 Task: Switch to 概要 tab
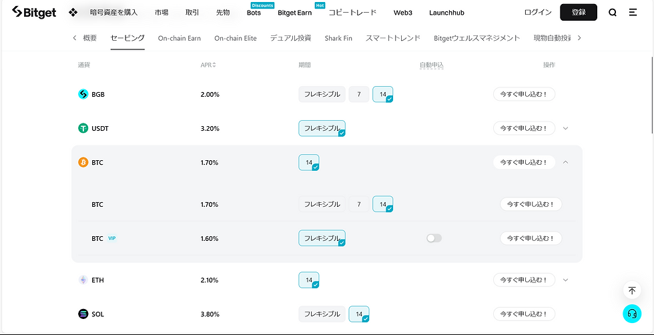pos(89,38)
